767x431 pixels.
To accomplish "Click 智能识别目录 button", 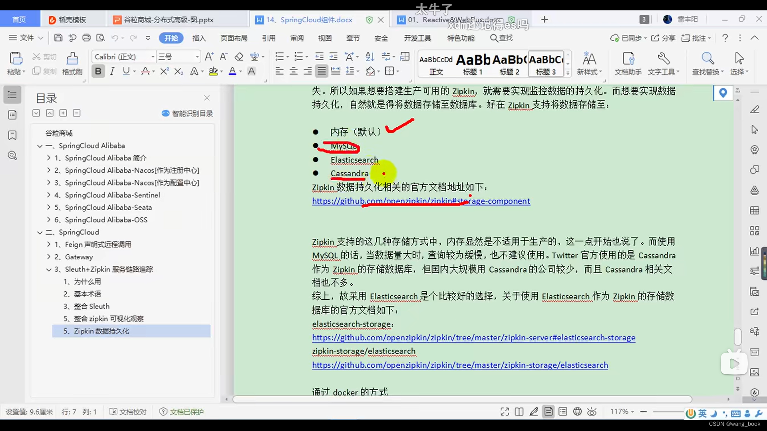I will 187,113.
